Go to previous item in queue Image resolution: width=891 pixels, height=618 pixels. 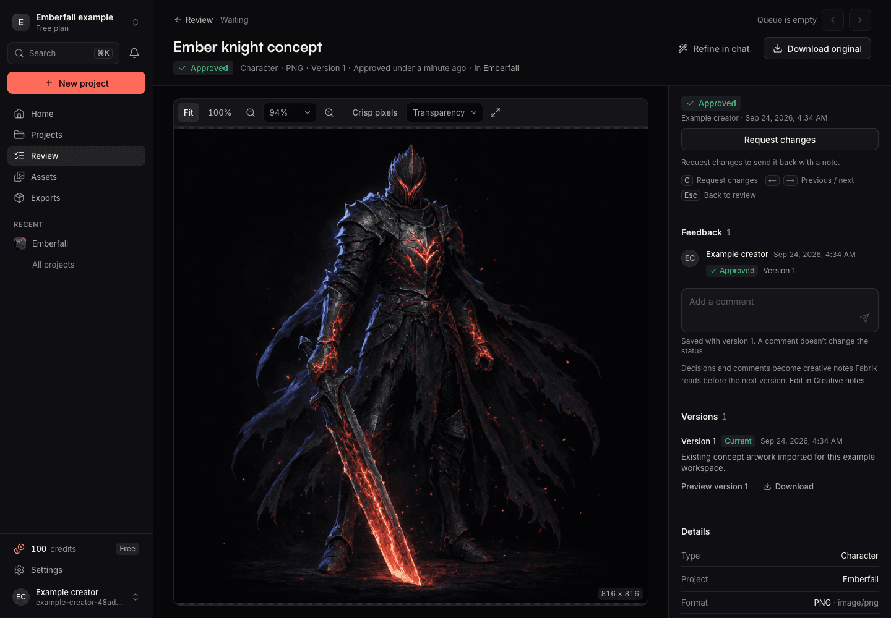point(833,20)
